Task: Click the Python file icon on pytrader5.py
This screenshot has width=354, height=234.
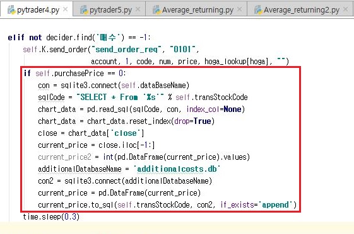Action: [x=84, y=10]
